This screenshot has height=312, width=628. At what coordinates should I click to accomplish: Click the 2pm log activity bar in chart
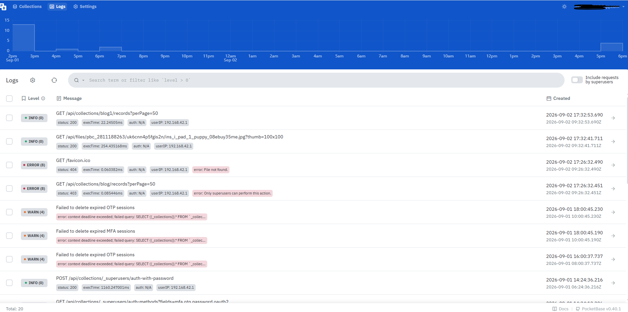[24, 38]
